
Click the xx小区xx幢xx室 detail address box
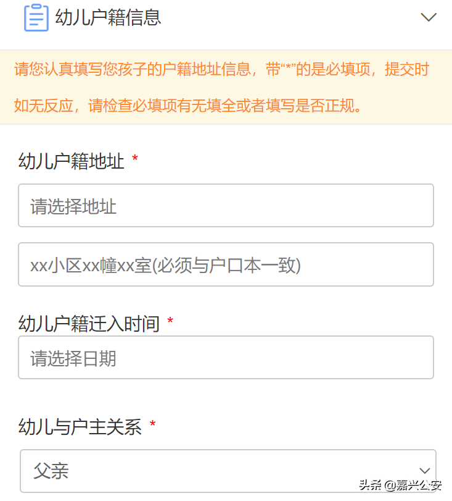(x=226, y=264)
